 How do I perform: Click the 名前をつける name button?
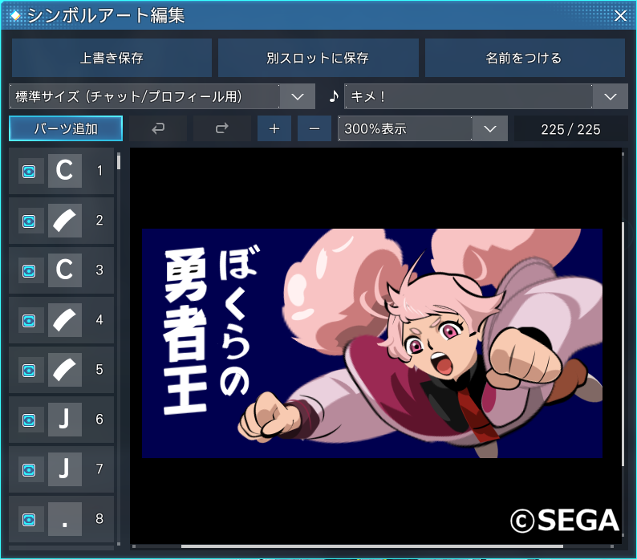[525, 58]
